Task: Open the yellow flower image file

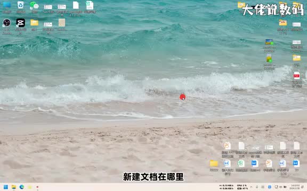Action: click(269, 58)
